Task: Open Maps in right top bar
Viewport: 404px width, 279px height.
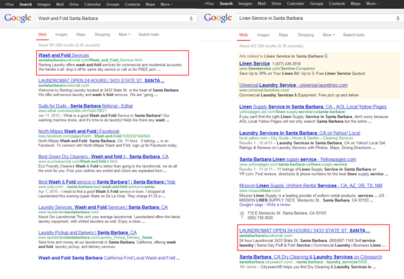Action: tap(356, 4)
